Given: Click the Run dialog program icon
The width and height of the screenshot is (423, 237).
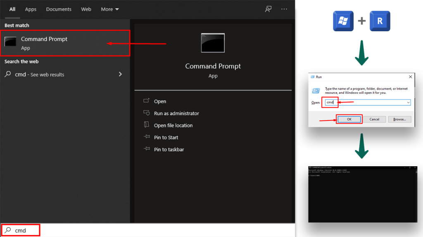Looking at the screenshot, I should pyautogui.click(x=316, y=91).
